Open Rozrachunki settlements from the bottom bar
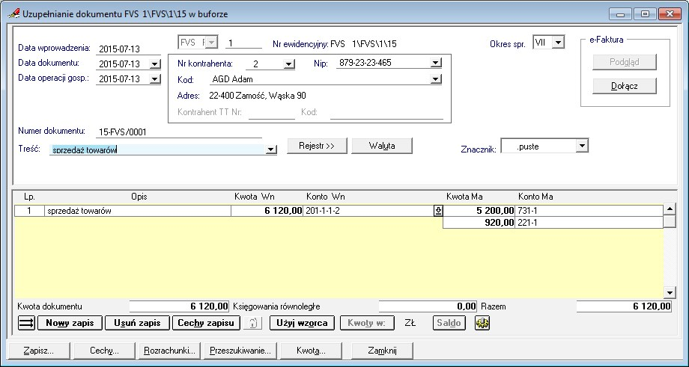 [x=170, y=350]
